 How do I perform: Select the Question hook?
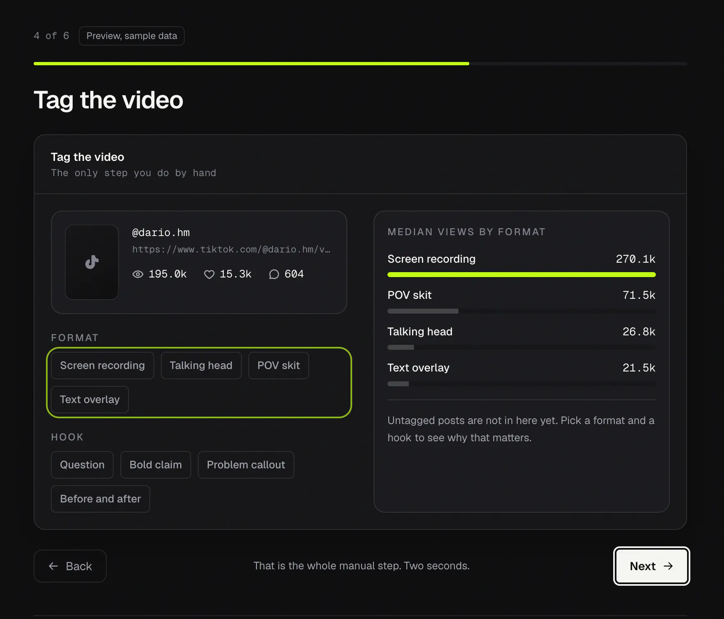click(82, 465)
